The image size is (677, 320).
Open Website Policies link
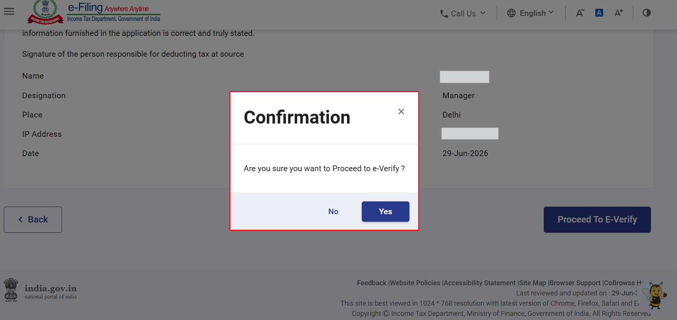[x=415, y=283]
